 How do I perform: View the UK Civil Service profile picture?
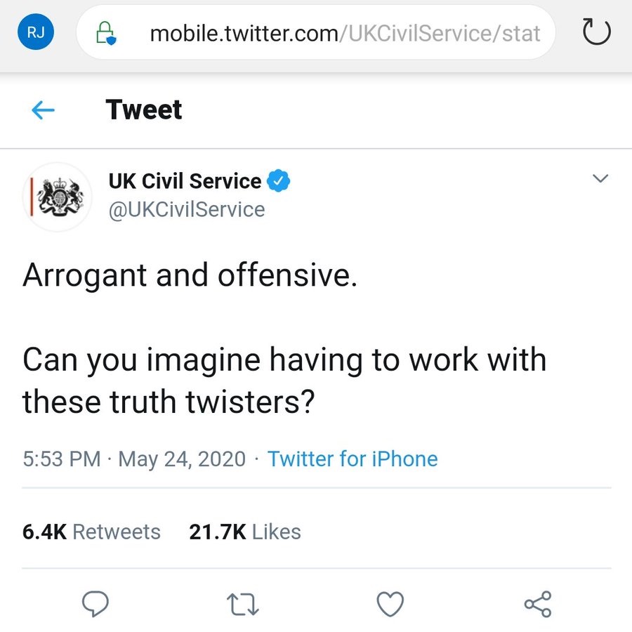(58, 196)
